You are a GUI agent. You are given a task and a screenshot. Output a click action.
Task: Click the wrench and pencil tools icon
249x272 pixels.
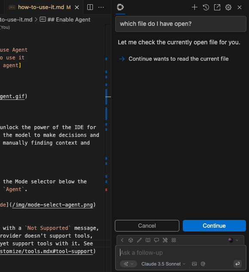(165, 240)
